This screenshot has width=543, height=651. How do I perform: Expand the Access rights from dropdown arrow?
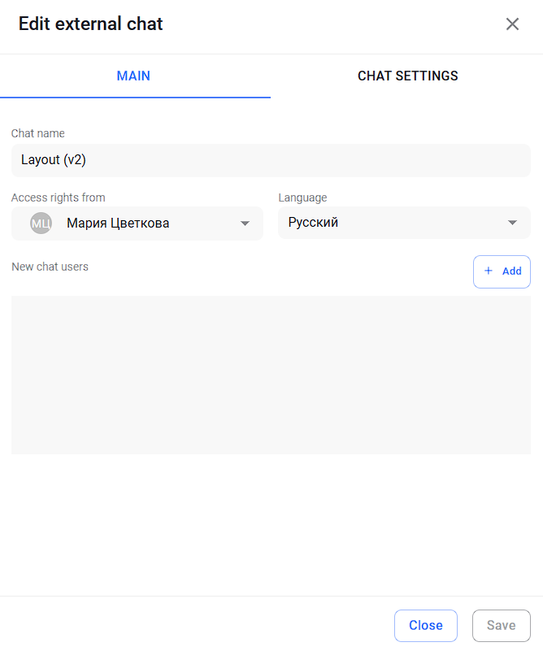pos(245,224)
